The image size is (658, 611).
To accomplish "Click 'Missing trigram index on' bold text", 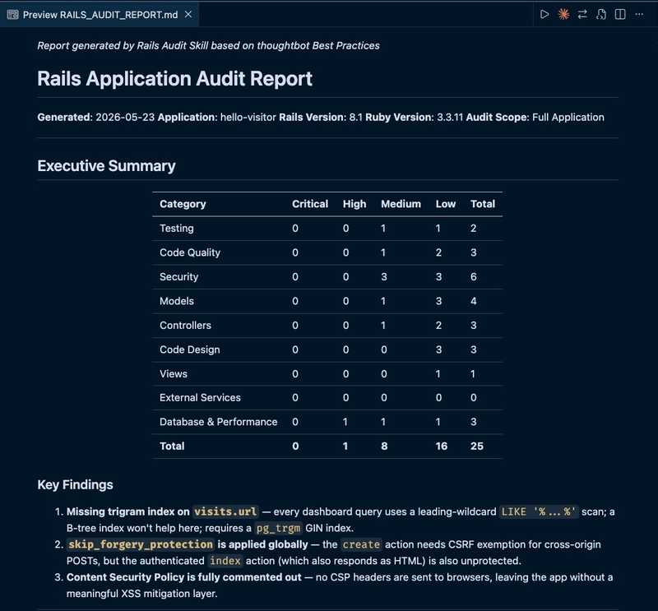I will point(128,511).
